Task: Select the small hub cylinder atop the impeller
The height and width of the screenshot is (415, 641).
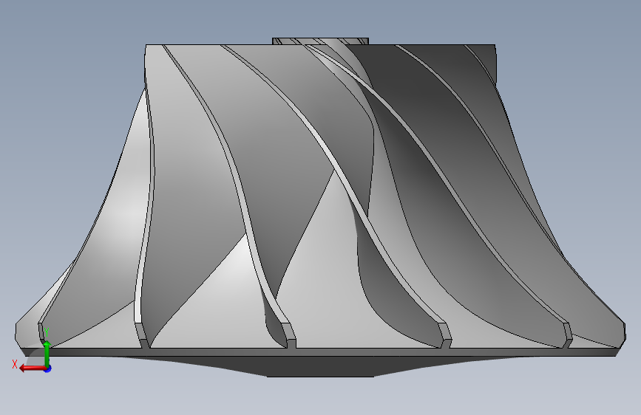Action: coord(321,41)
